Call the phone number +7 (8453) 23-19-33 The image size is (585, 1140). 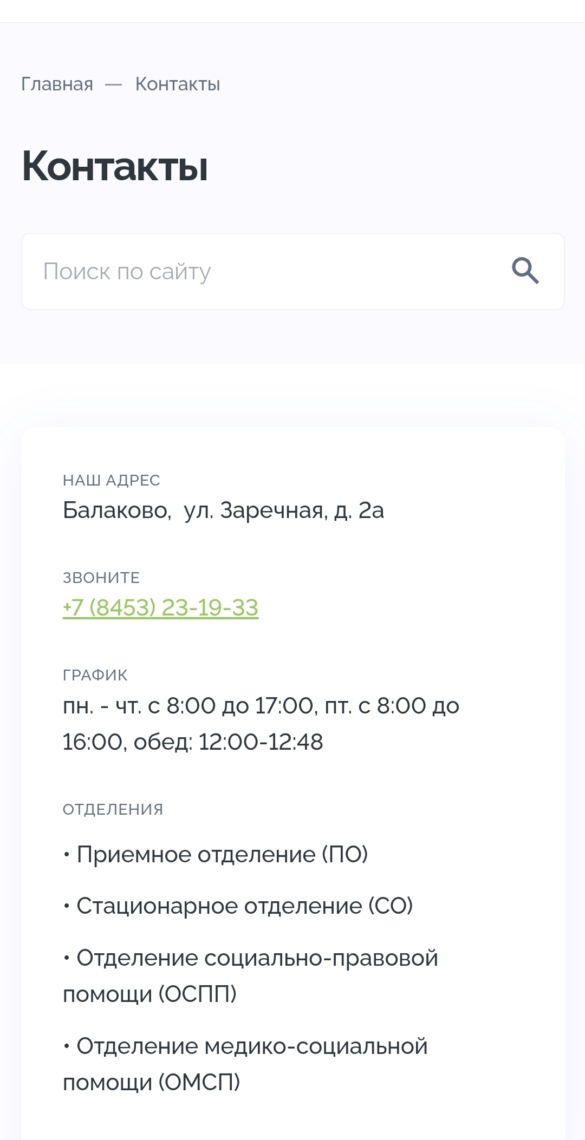(x=160, y=607)
